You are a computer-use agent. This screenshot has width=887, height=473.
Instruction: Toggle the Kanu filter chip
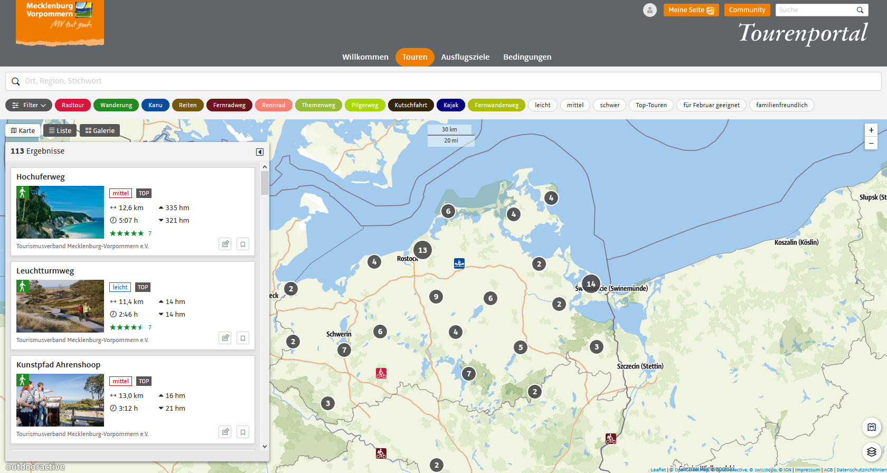coord(155,105)
